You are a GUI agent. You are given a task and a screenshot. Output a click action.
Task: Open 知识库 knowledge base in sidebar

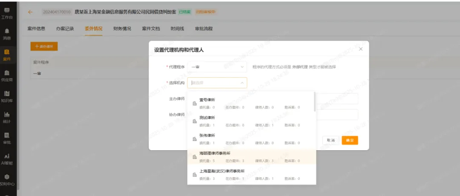(x=7, y=97)
